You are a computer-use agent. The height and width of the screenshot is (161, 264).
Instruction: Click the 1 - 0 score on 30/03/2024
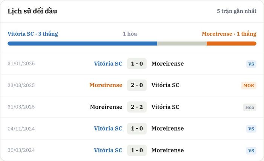[137, 150]
